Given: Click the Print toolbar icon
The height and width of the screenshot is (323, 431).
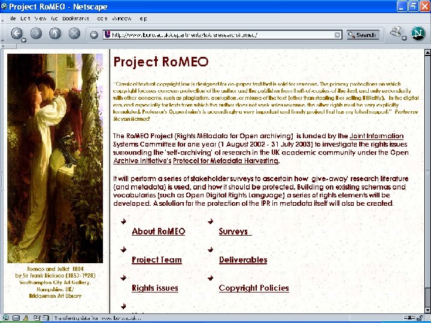Looking at the screenshot, I should (396, 31).
